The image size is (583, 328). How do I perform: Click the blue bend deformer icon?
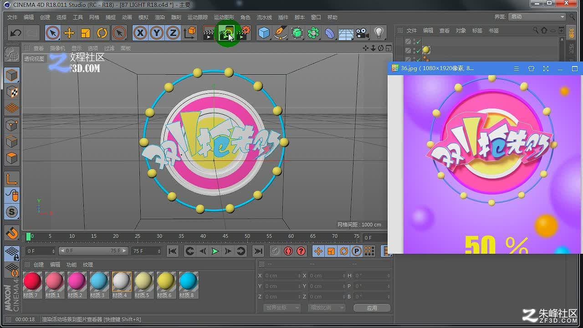(x=330, y=33)
